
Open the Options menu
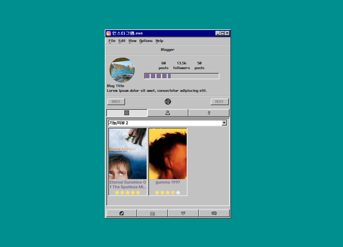pos(146,41)
